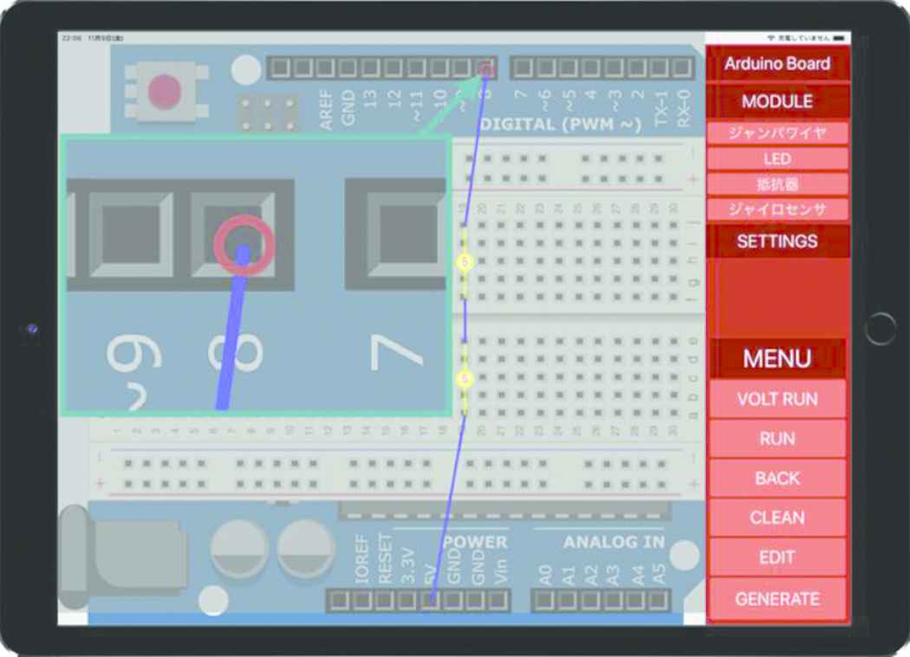This screenshot has height=657, width=910.
Task: Select digital pin 4 socket
Action: (590, 68)
